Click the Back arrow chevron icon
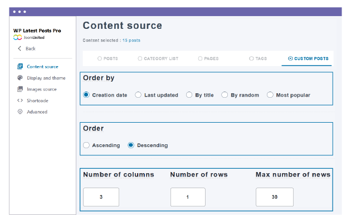The image size is (351, 222). [x=19, y=49]
